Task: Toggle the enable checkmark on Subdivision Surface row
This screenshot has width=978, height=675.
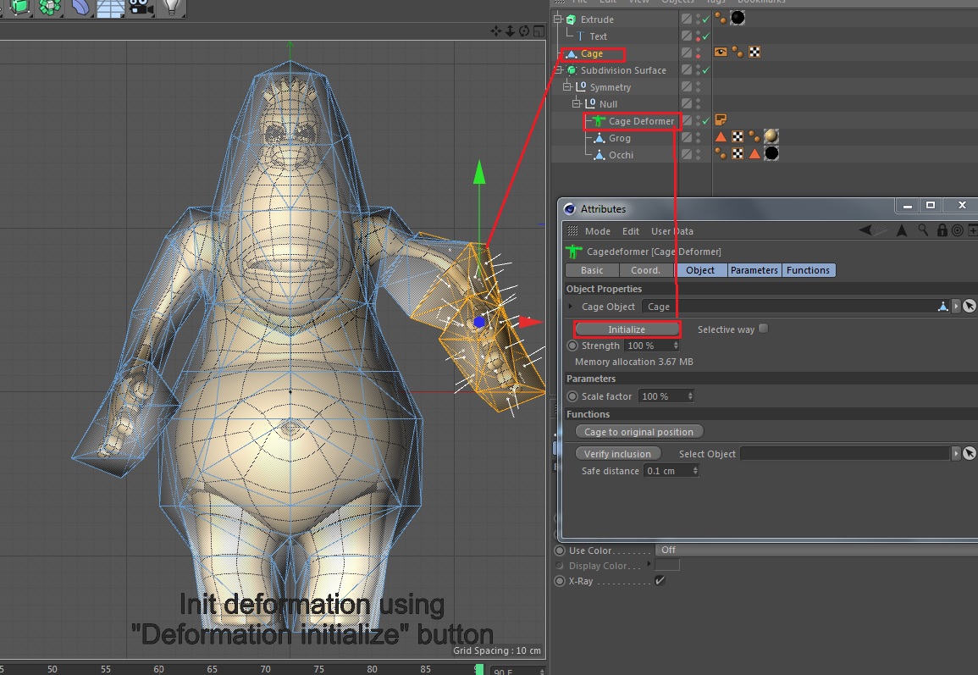Action: pyautogui.click(x=705, y=69)
